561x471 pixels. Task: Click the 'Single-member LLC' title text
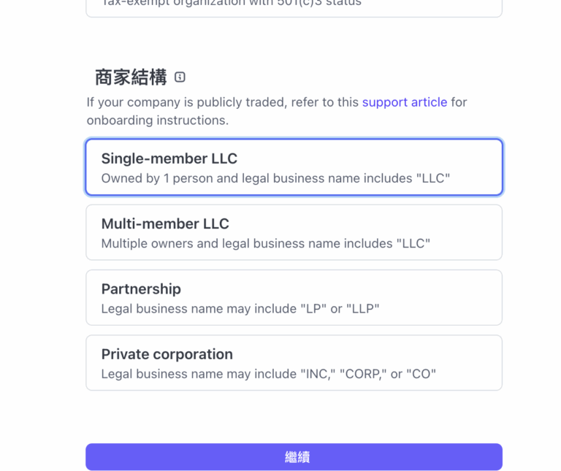pos(169,158)
